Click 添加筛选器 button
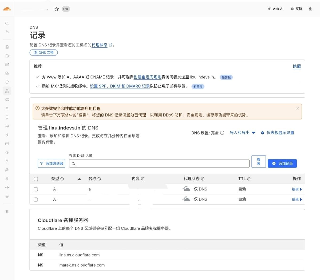Image resolution: width=320 pixels, height=280 pixels. coord(52,163)
